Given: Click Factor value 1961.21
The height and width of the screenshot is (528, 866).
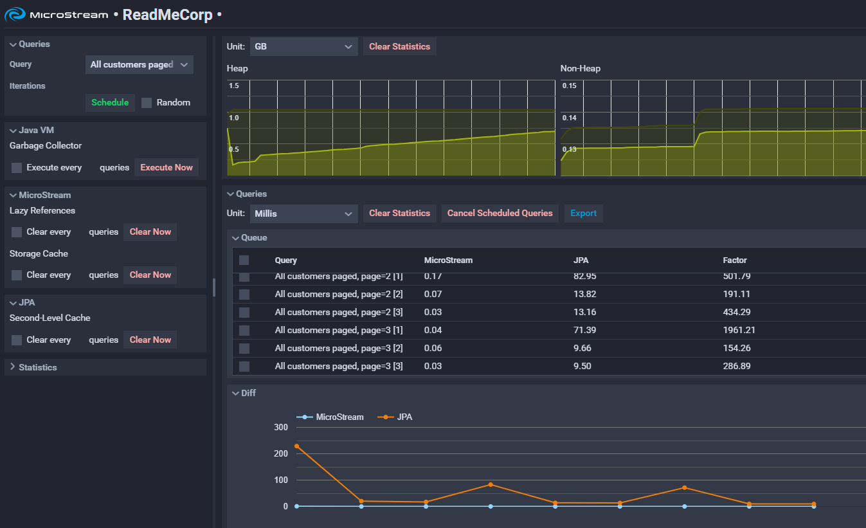Looking at the screenshot, I should (739, 331).
